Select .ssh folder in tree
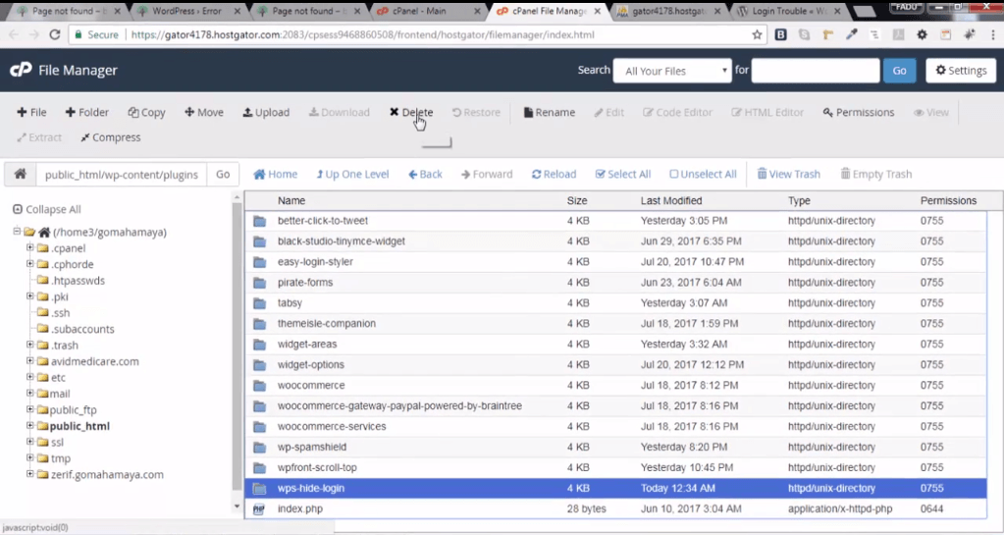The width and height of the screenshot is (1004, 535). 60,313
